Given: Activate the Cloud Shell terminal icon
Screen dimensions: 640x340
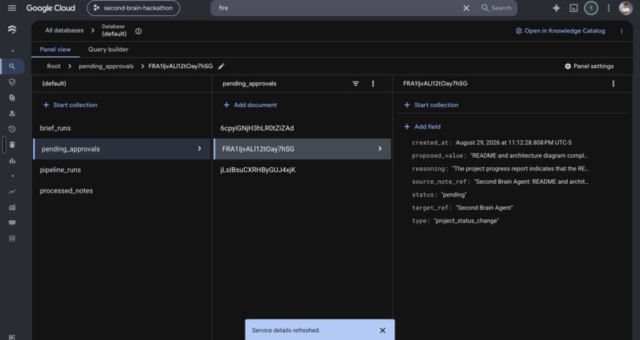Looking at the screenshot, I should (573, 8).
